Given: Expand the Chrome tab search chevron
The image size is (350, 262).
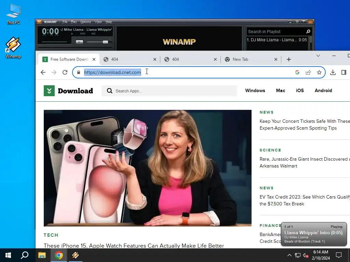Looking at the screenshot, I should point(318,56).
